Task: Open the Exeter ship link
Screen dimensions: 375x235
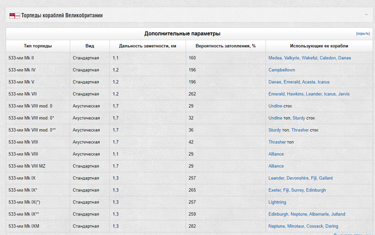Action: (x=276, y=190)
